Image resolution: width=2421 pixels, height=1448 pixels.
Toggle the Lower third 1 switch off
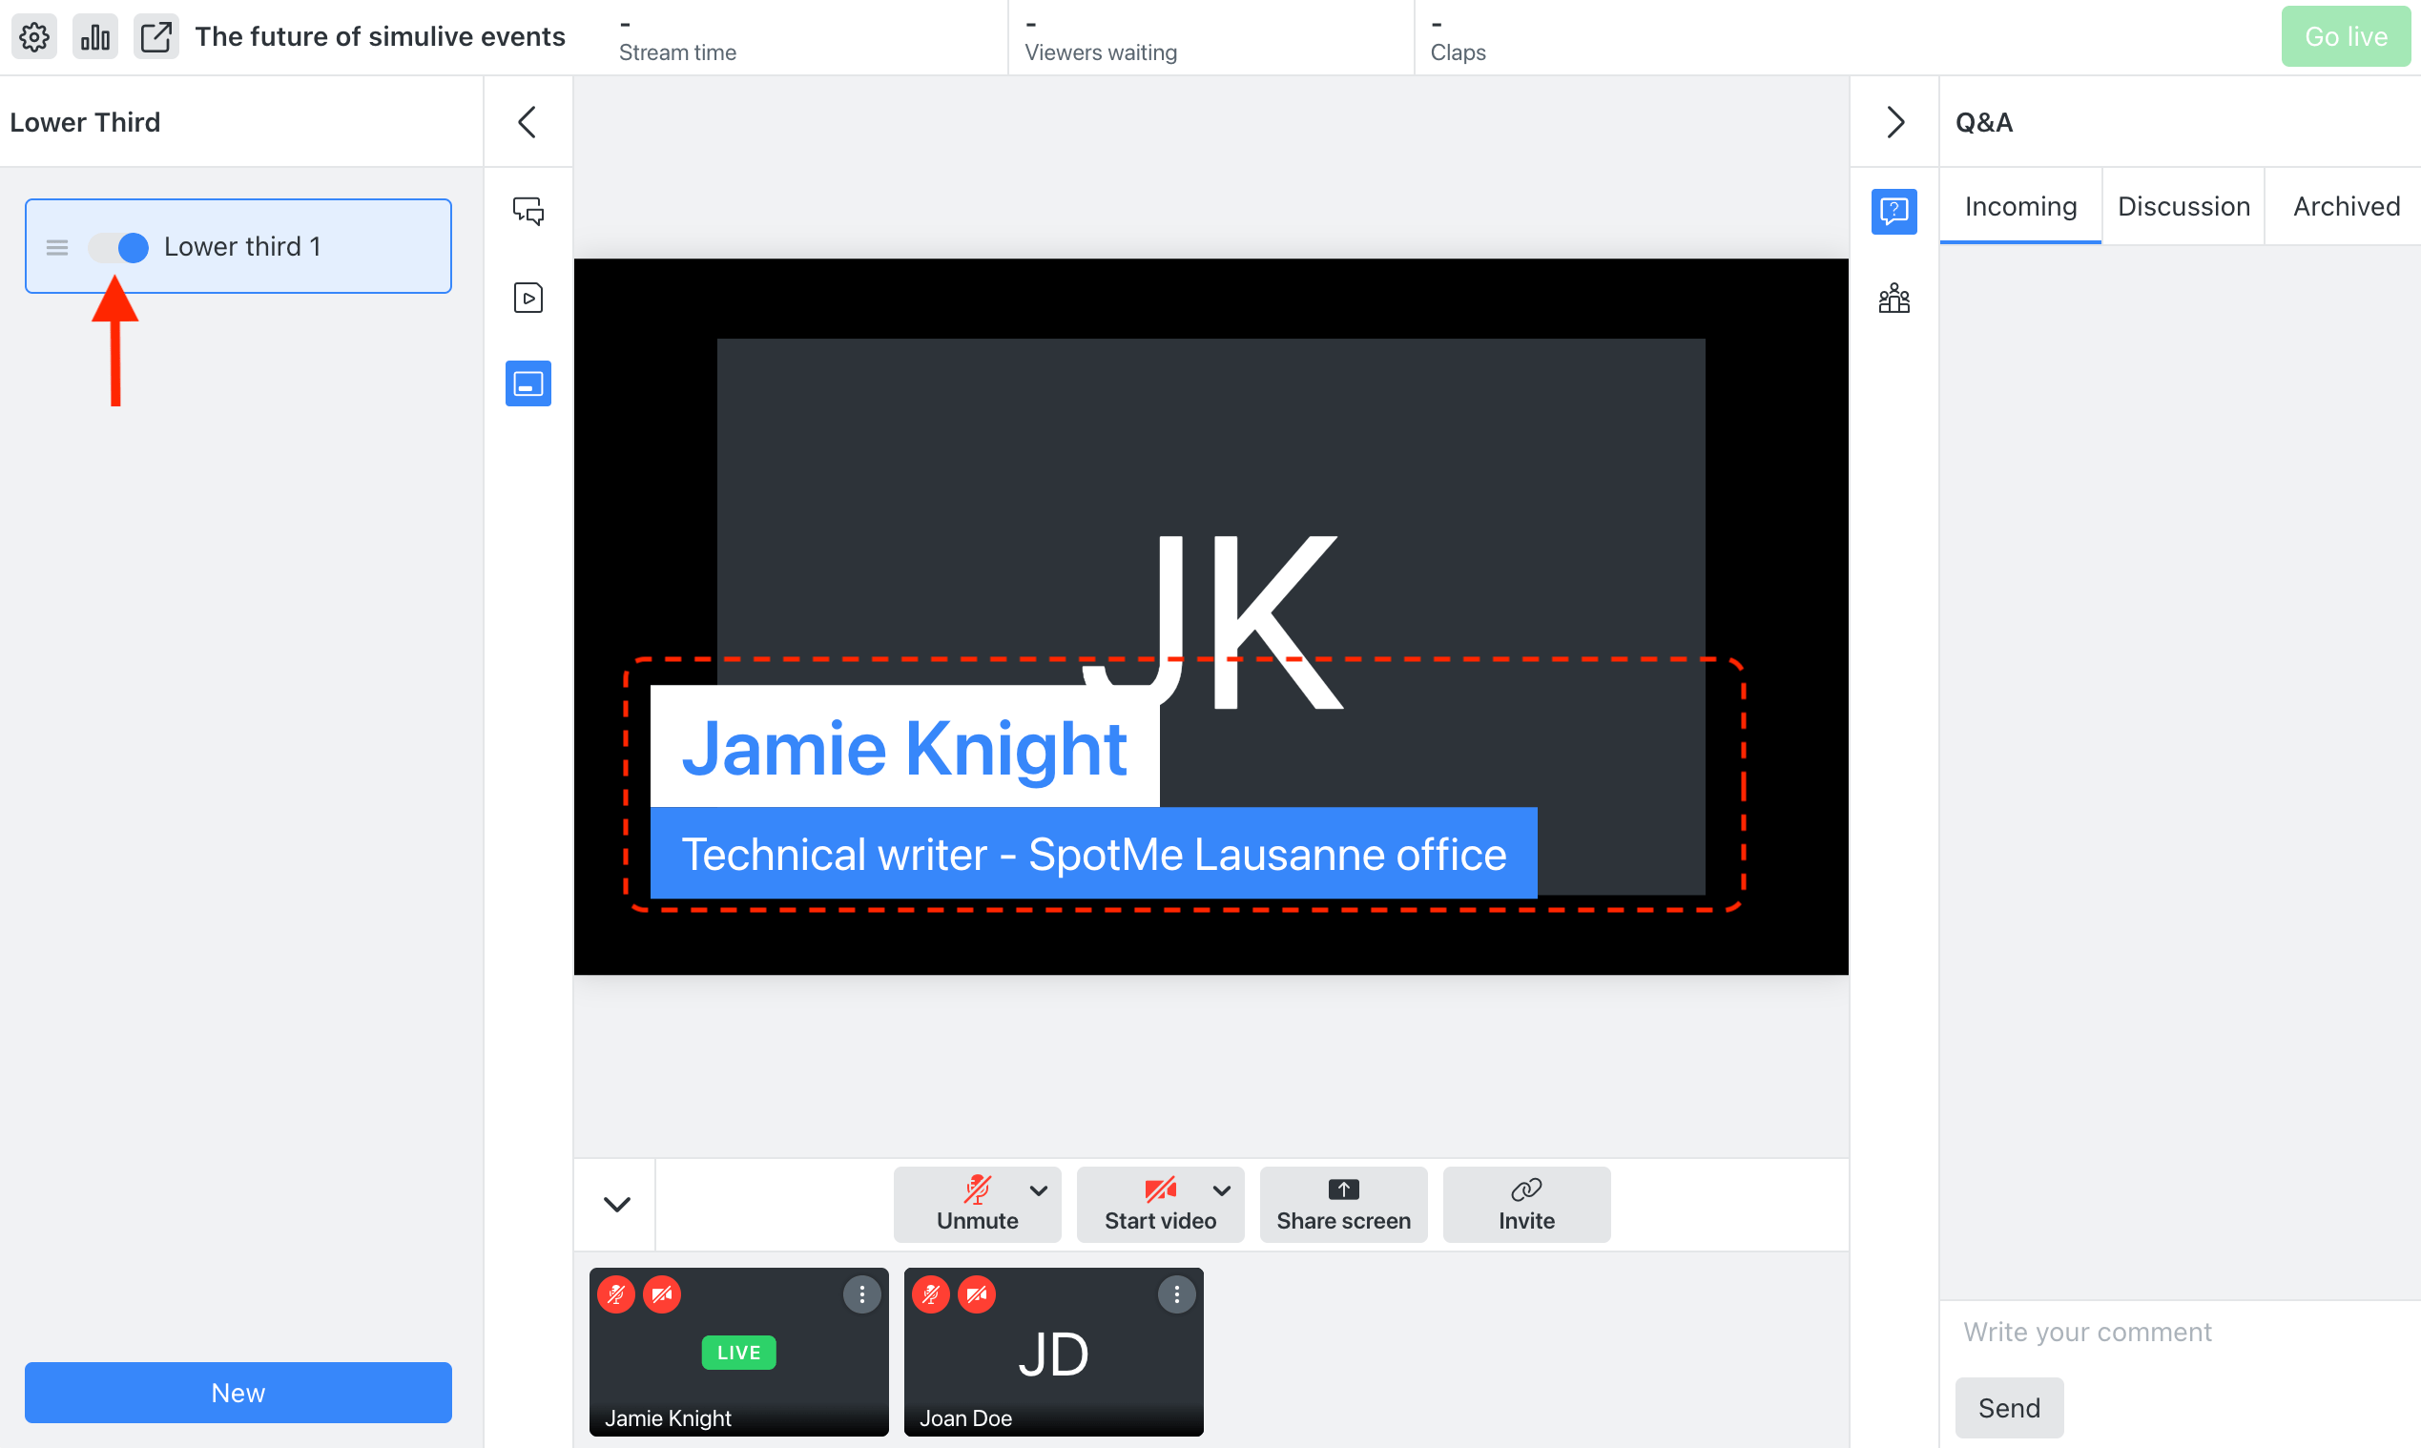click(117, 247)
